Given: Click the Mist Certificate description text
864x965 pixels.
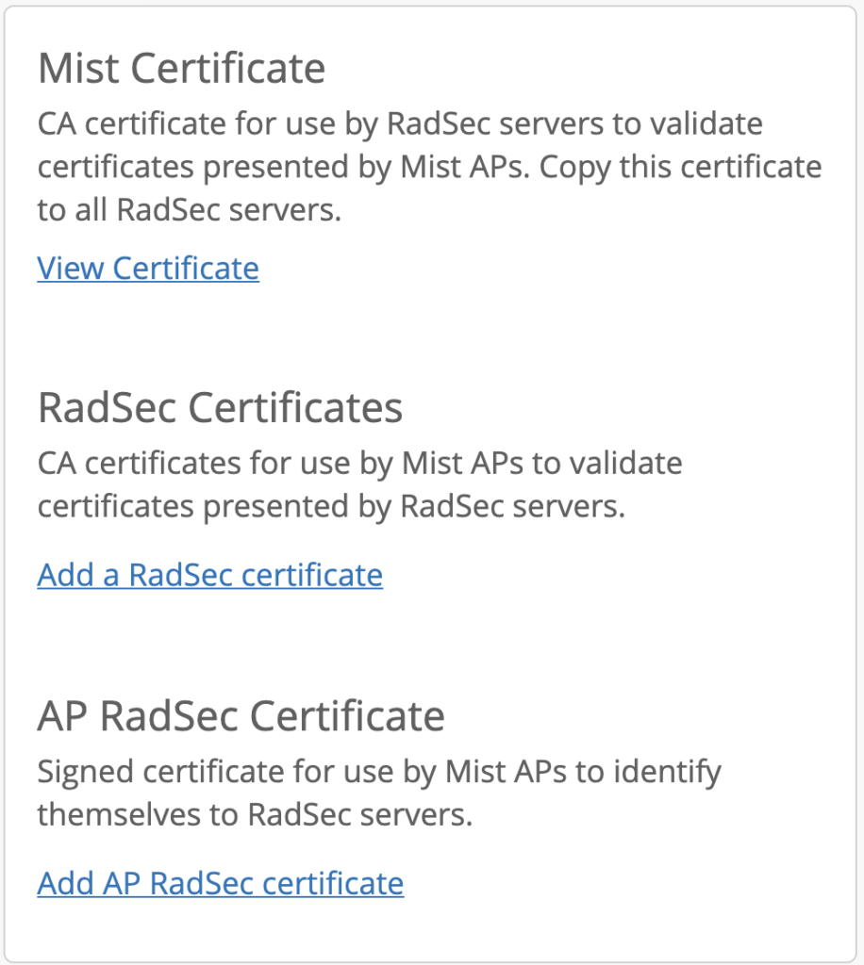Looking at the screenshot, I should 429,166.
